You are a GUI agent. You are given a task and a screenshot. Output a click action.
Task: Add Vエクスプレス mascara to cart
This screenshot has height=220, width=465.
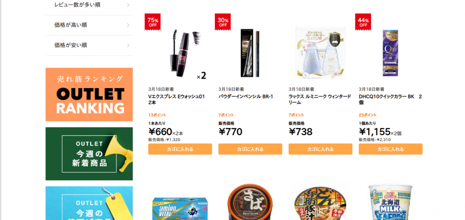180,149
